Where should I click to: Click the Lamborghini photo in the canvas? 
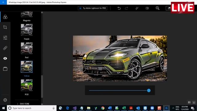120,58
